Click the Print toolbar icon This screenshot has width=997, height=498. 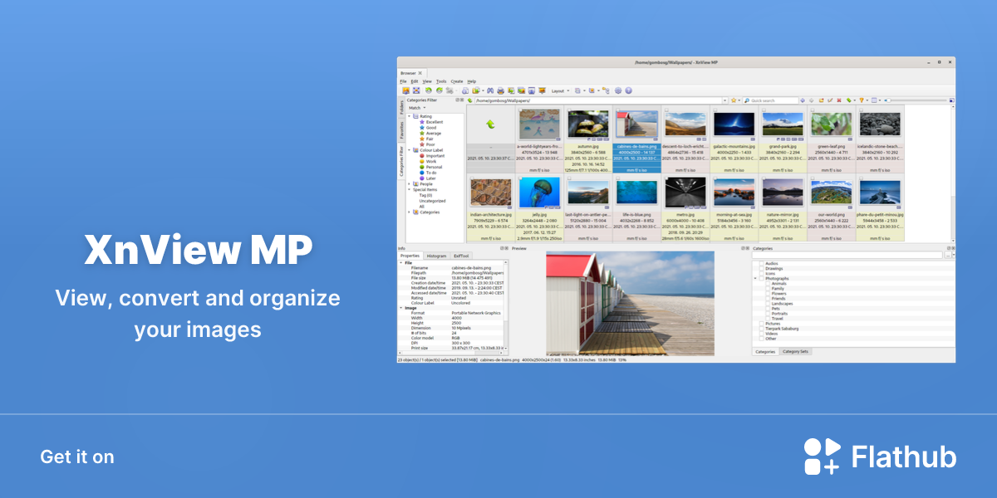point(501,90)
